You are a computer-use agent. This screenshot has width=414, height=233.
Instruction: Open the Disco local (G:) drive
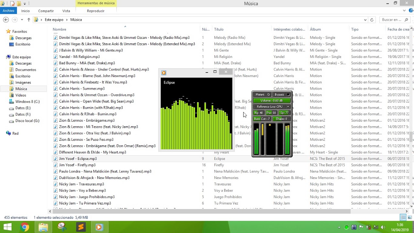(27, 121)
